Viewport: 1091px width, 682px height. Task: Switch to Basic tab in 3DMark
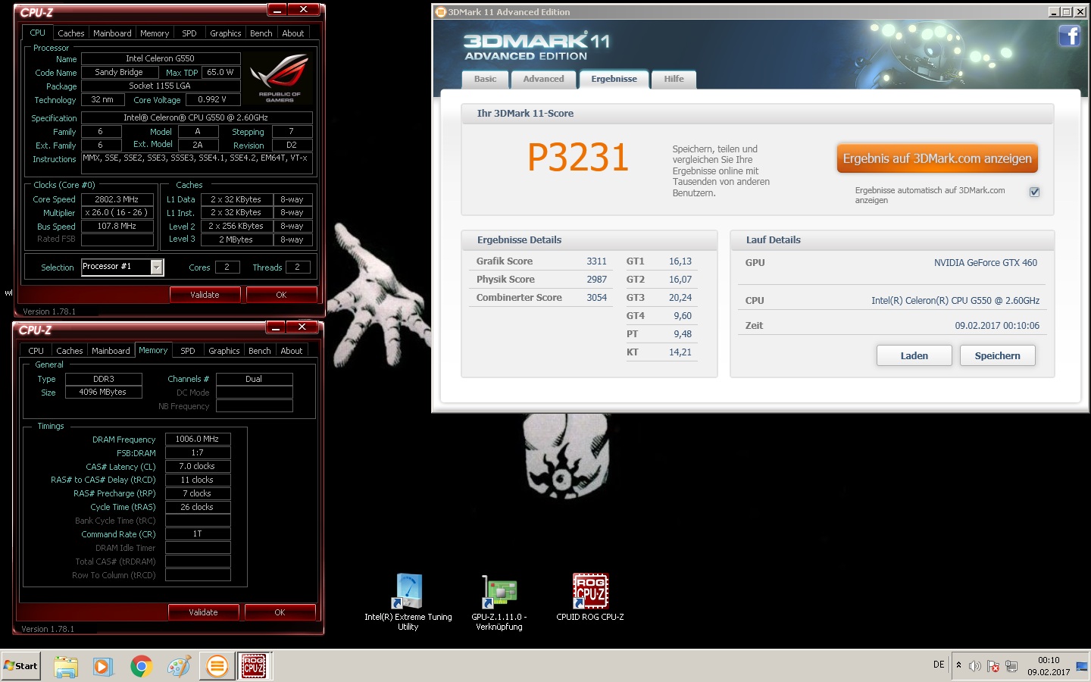[486, 80]
